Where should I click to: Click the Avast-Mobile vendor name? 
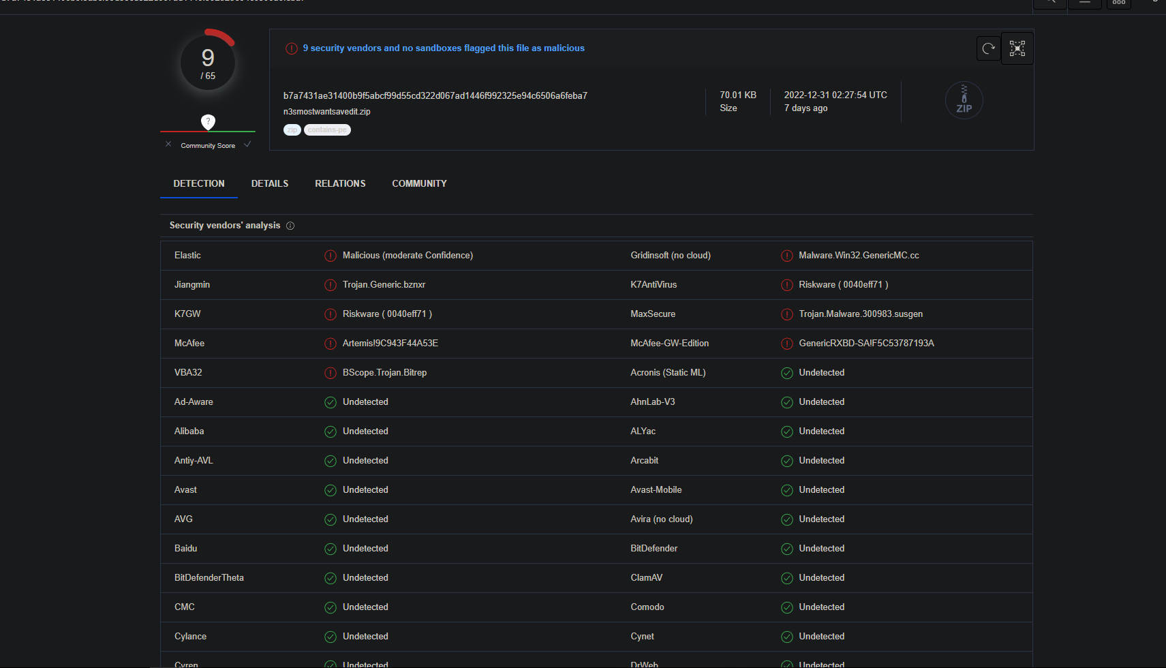[656, 490]
